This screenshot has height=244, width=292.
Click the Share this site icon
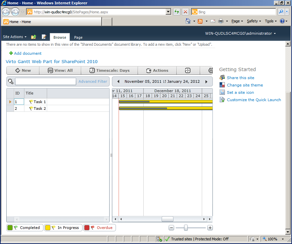pos(222,78)
